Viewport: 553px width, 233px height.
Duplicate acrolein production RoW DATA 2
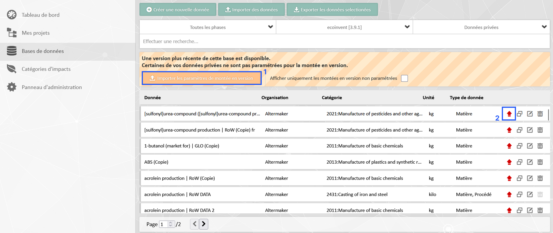coord(519,210)
